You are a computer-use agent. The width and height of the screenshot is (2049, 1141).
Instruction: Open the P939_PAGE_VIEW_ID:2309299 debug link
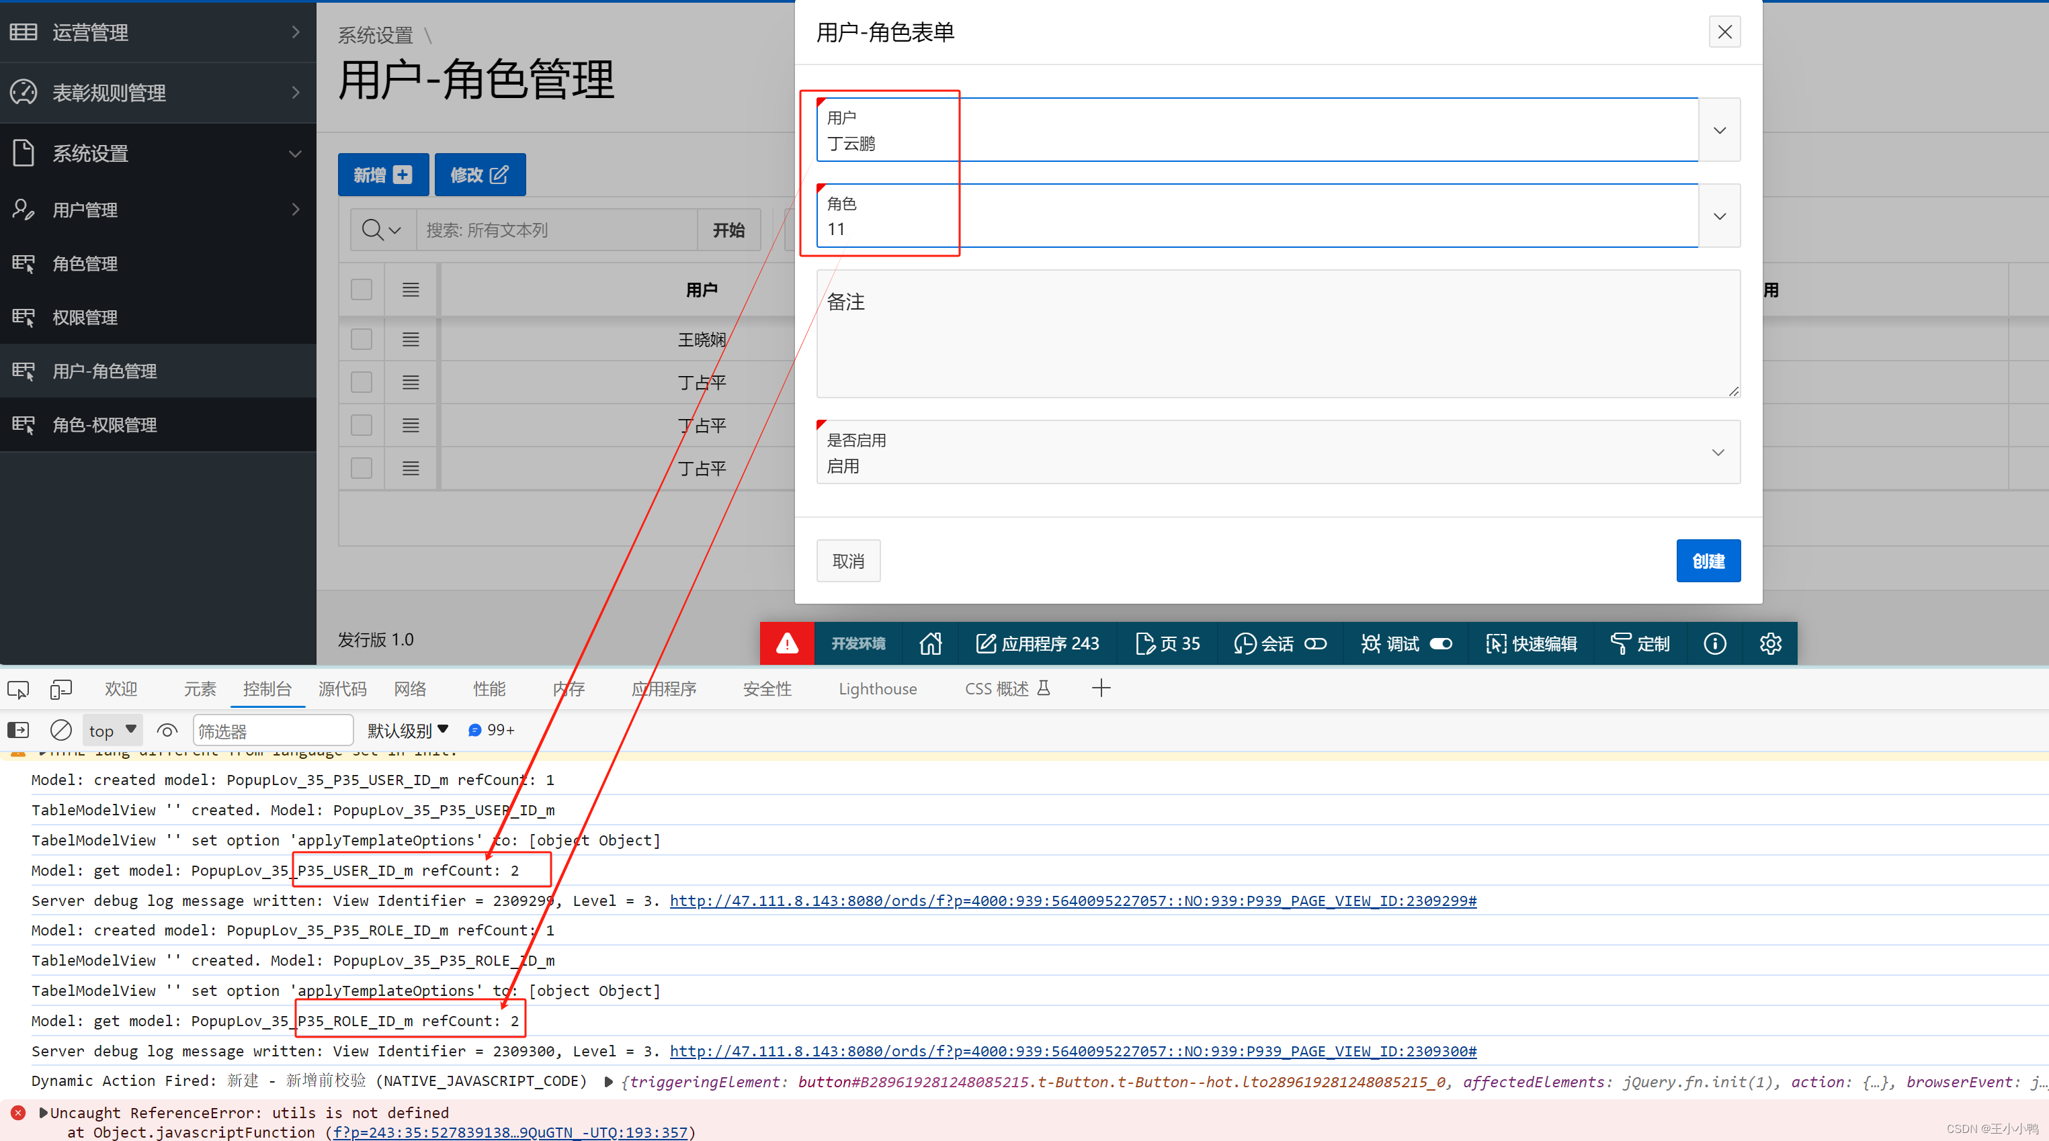pyautogui.click(x=1073, y=900)
